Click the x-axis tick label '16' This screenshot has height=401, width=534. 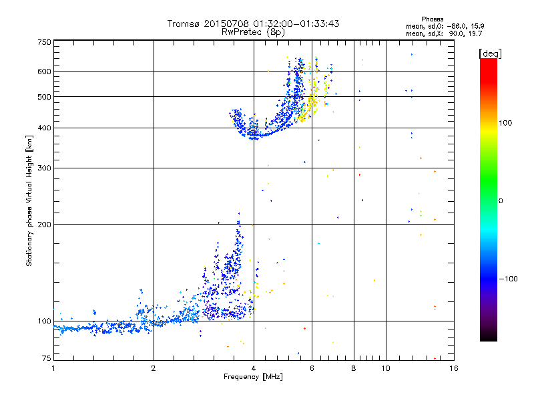[x=454, y=368]
